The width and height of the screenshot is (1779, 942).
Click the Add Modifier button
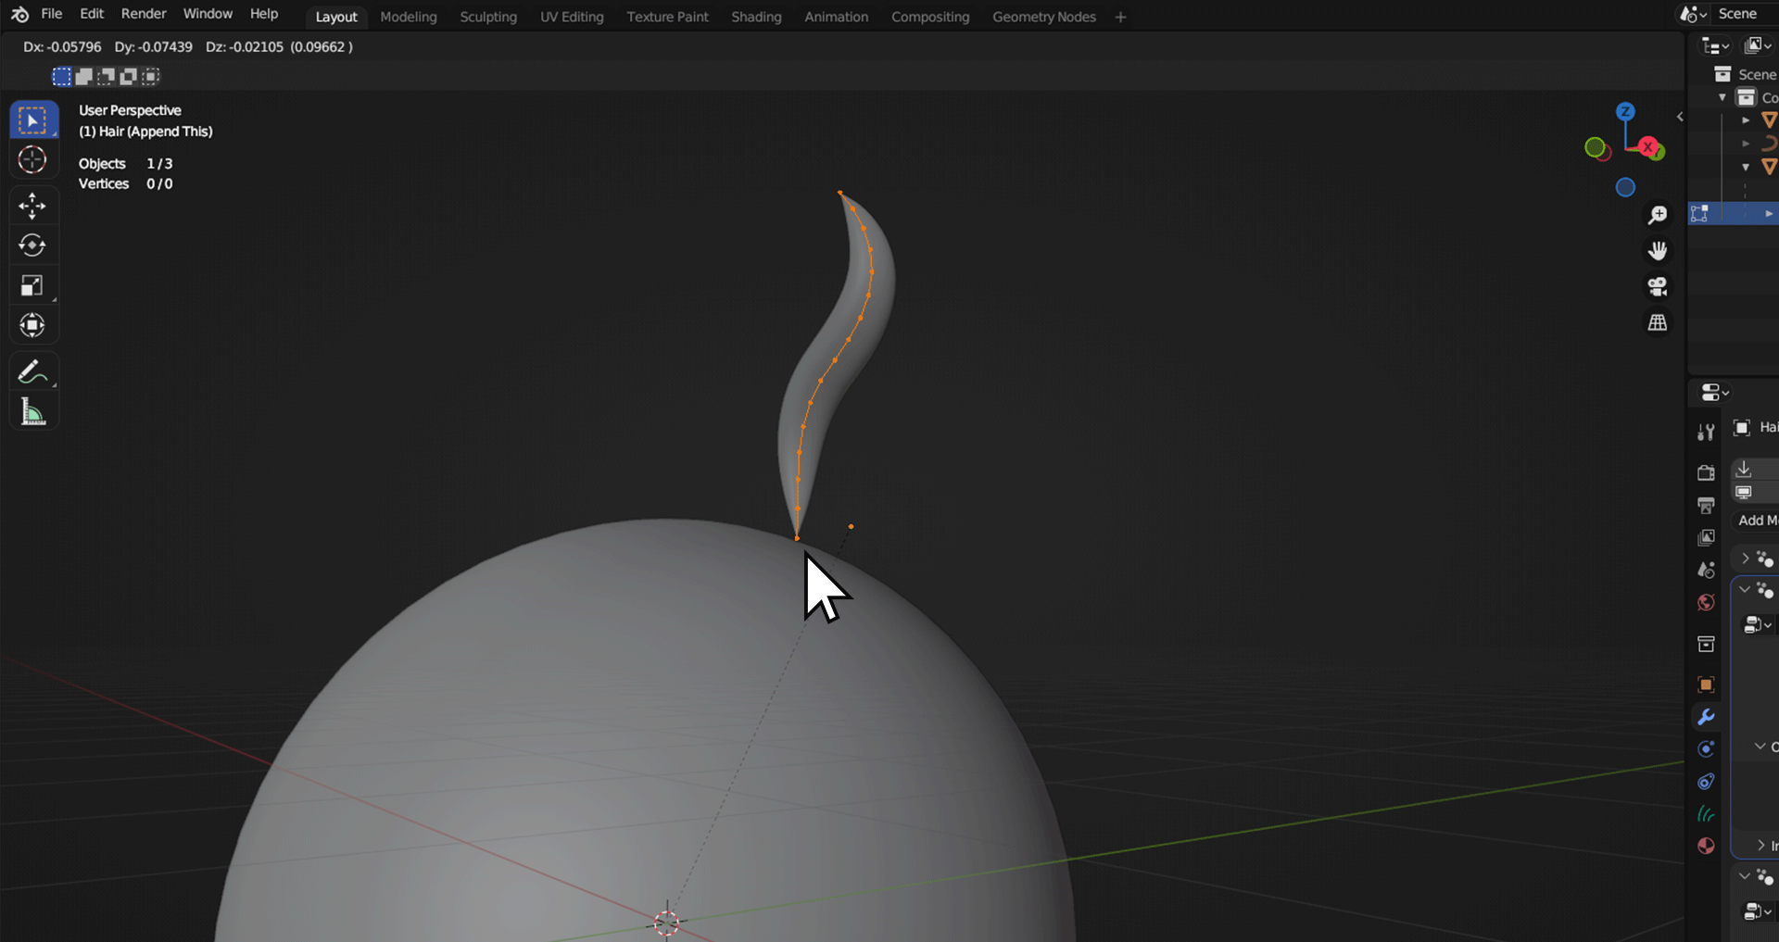point(1756,521)
